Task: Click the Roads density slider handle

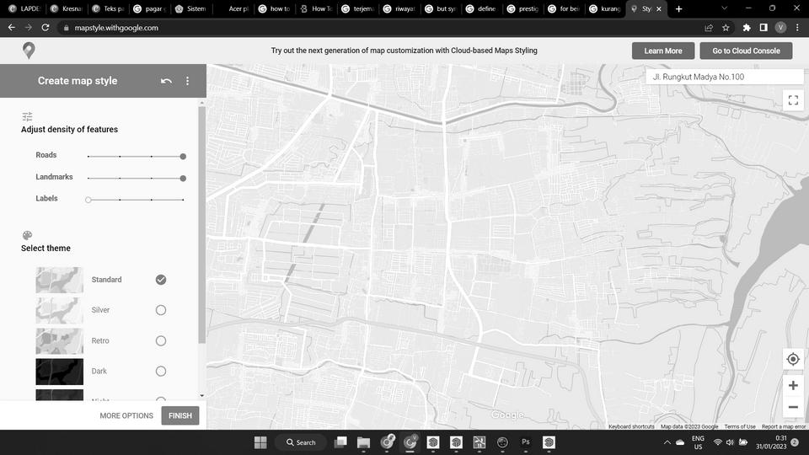Action: coord(183,157)
